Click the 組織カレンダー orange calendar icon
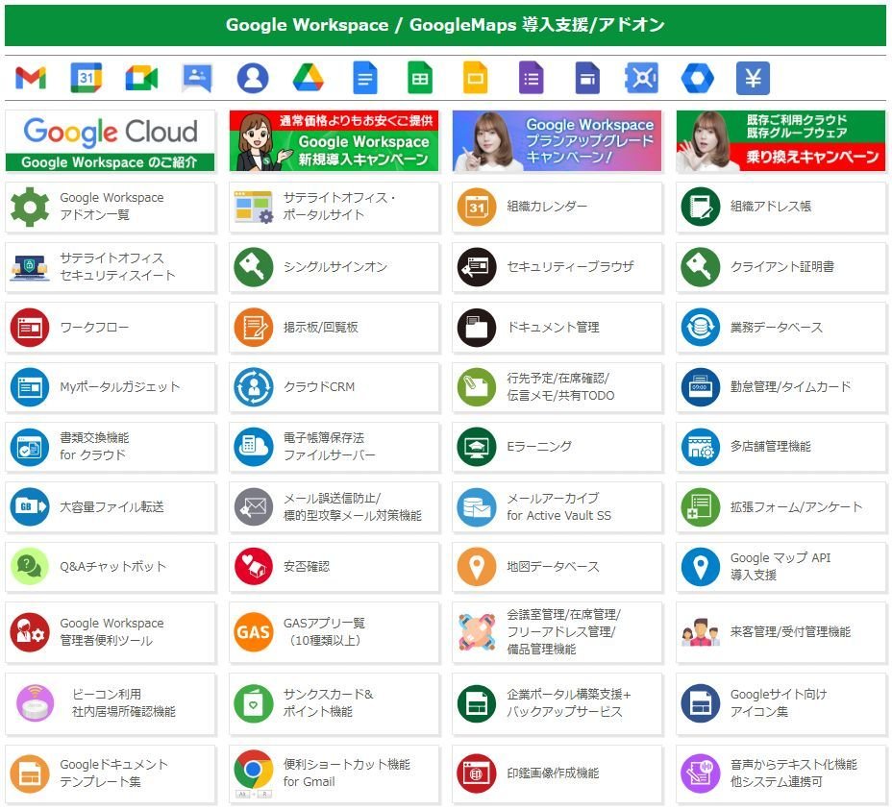 coord(476,207)
